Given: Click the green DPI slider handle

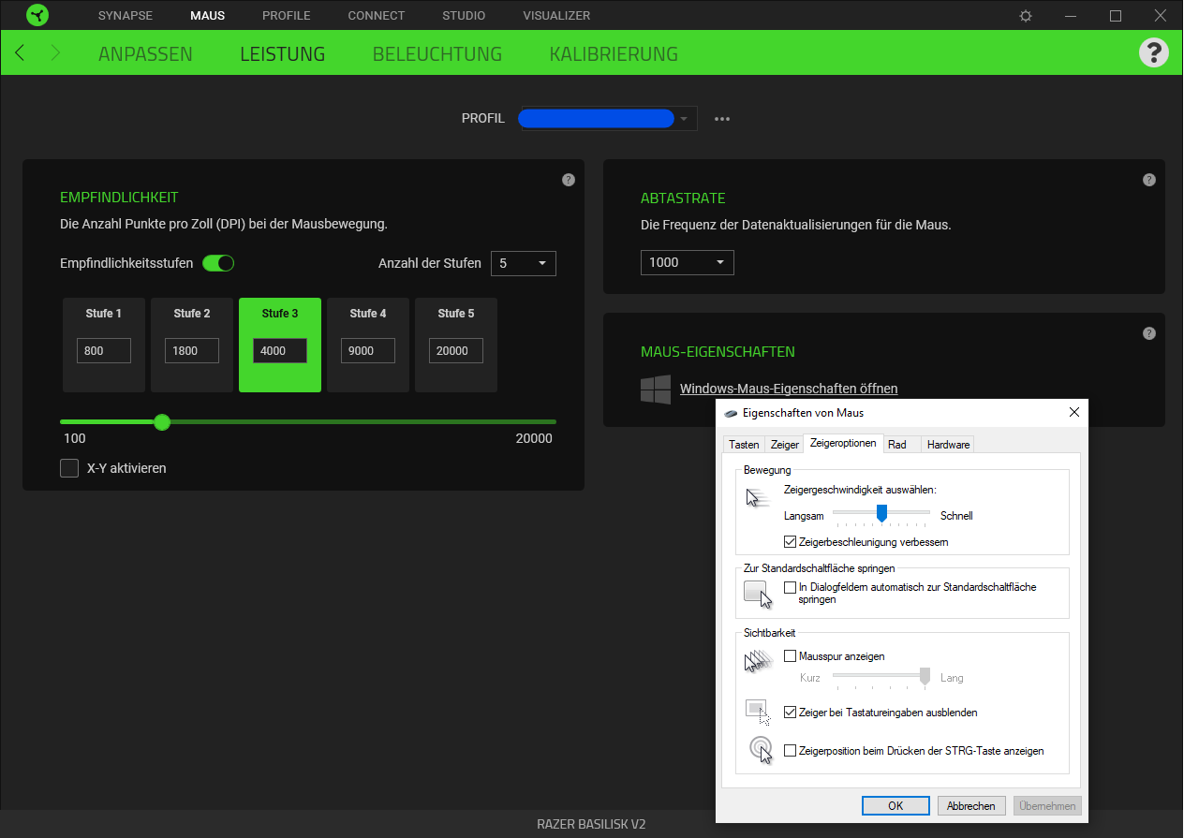Looking at the screenshot, I should pos(162,422).
